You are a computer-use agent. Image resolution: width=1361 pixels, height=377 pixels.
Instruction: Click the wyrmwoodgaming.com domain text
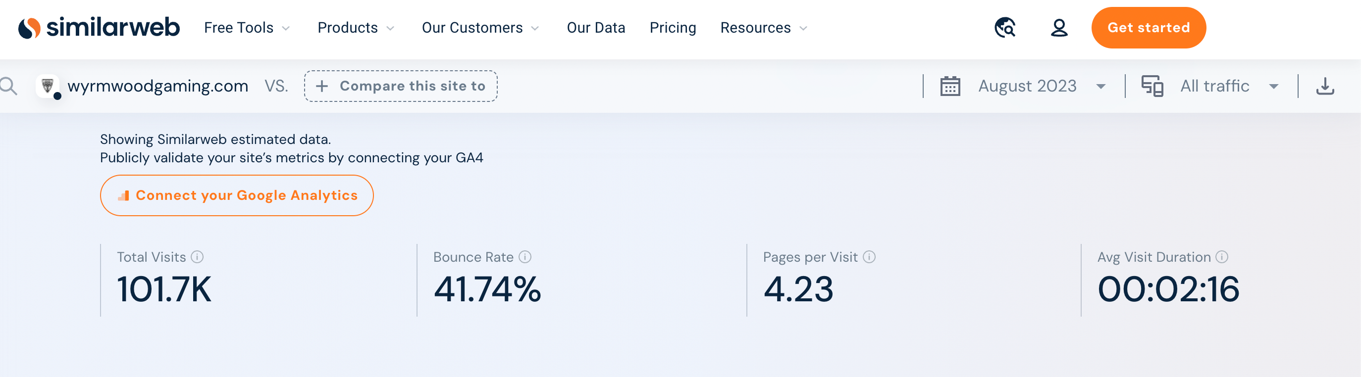coord(157,86)
